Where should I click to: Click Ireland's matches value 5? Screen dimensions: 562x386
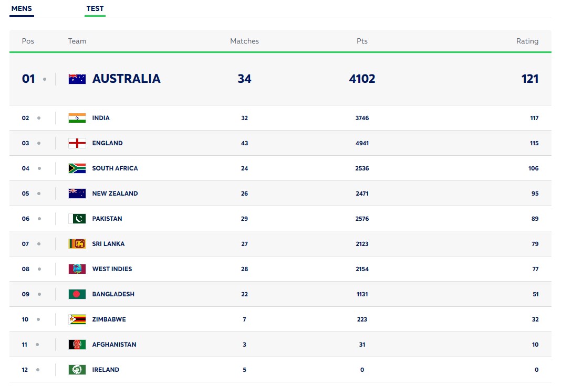pos(244,370)
